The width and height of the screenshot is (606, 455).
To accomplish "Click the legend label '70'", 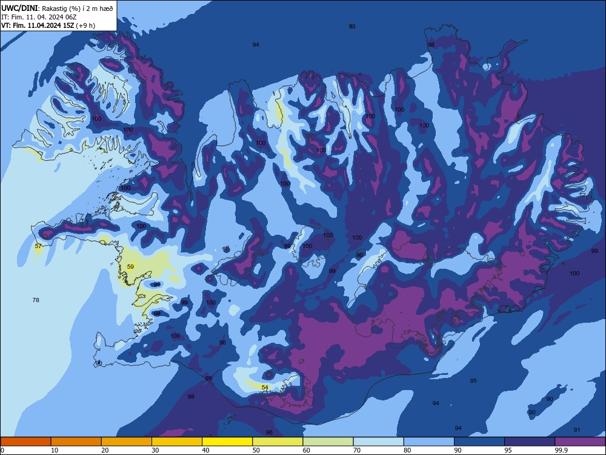I will point(357,450).
